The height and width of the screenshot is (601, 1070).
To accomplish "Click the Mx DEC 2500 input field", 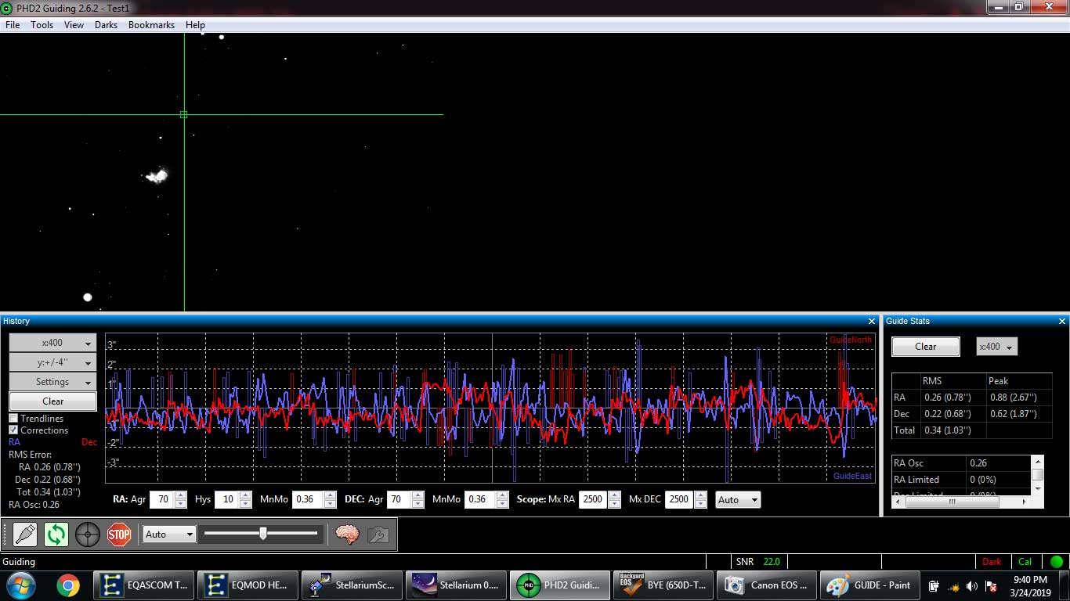I will pos(679,499).
